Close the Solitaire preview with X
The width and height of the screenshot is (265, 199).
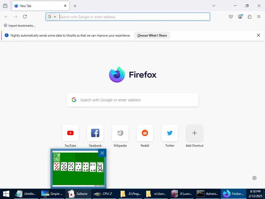(x=102, y=153)
